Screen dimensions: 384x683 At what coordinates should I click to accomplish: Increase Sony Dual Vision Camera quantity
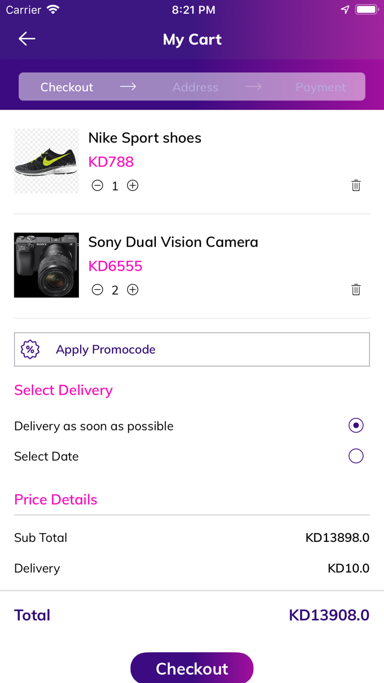133,290
